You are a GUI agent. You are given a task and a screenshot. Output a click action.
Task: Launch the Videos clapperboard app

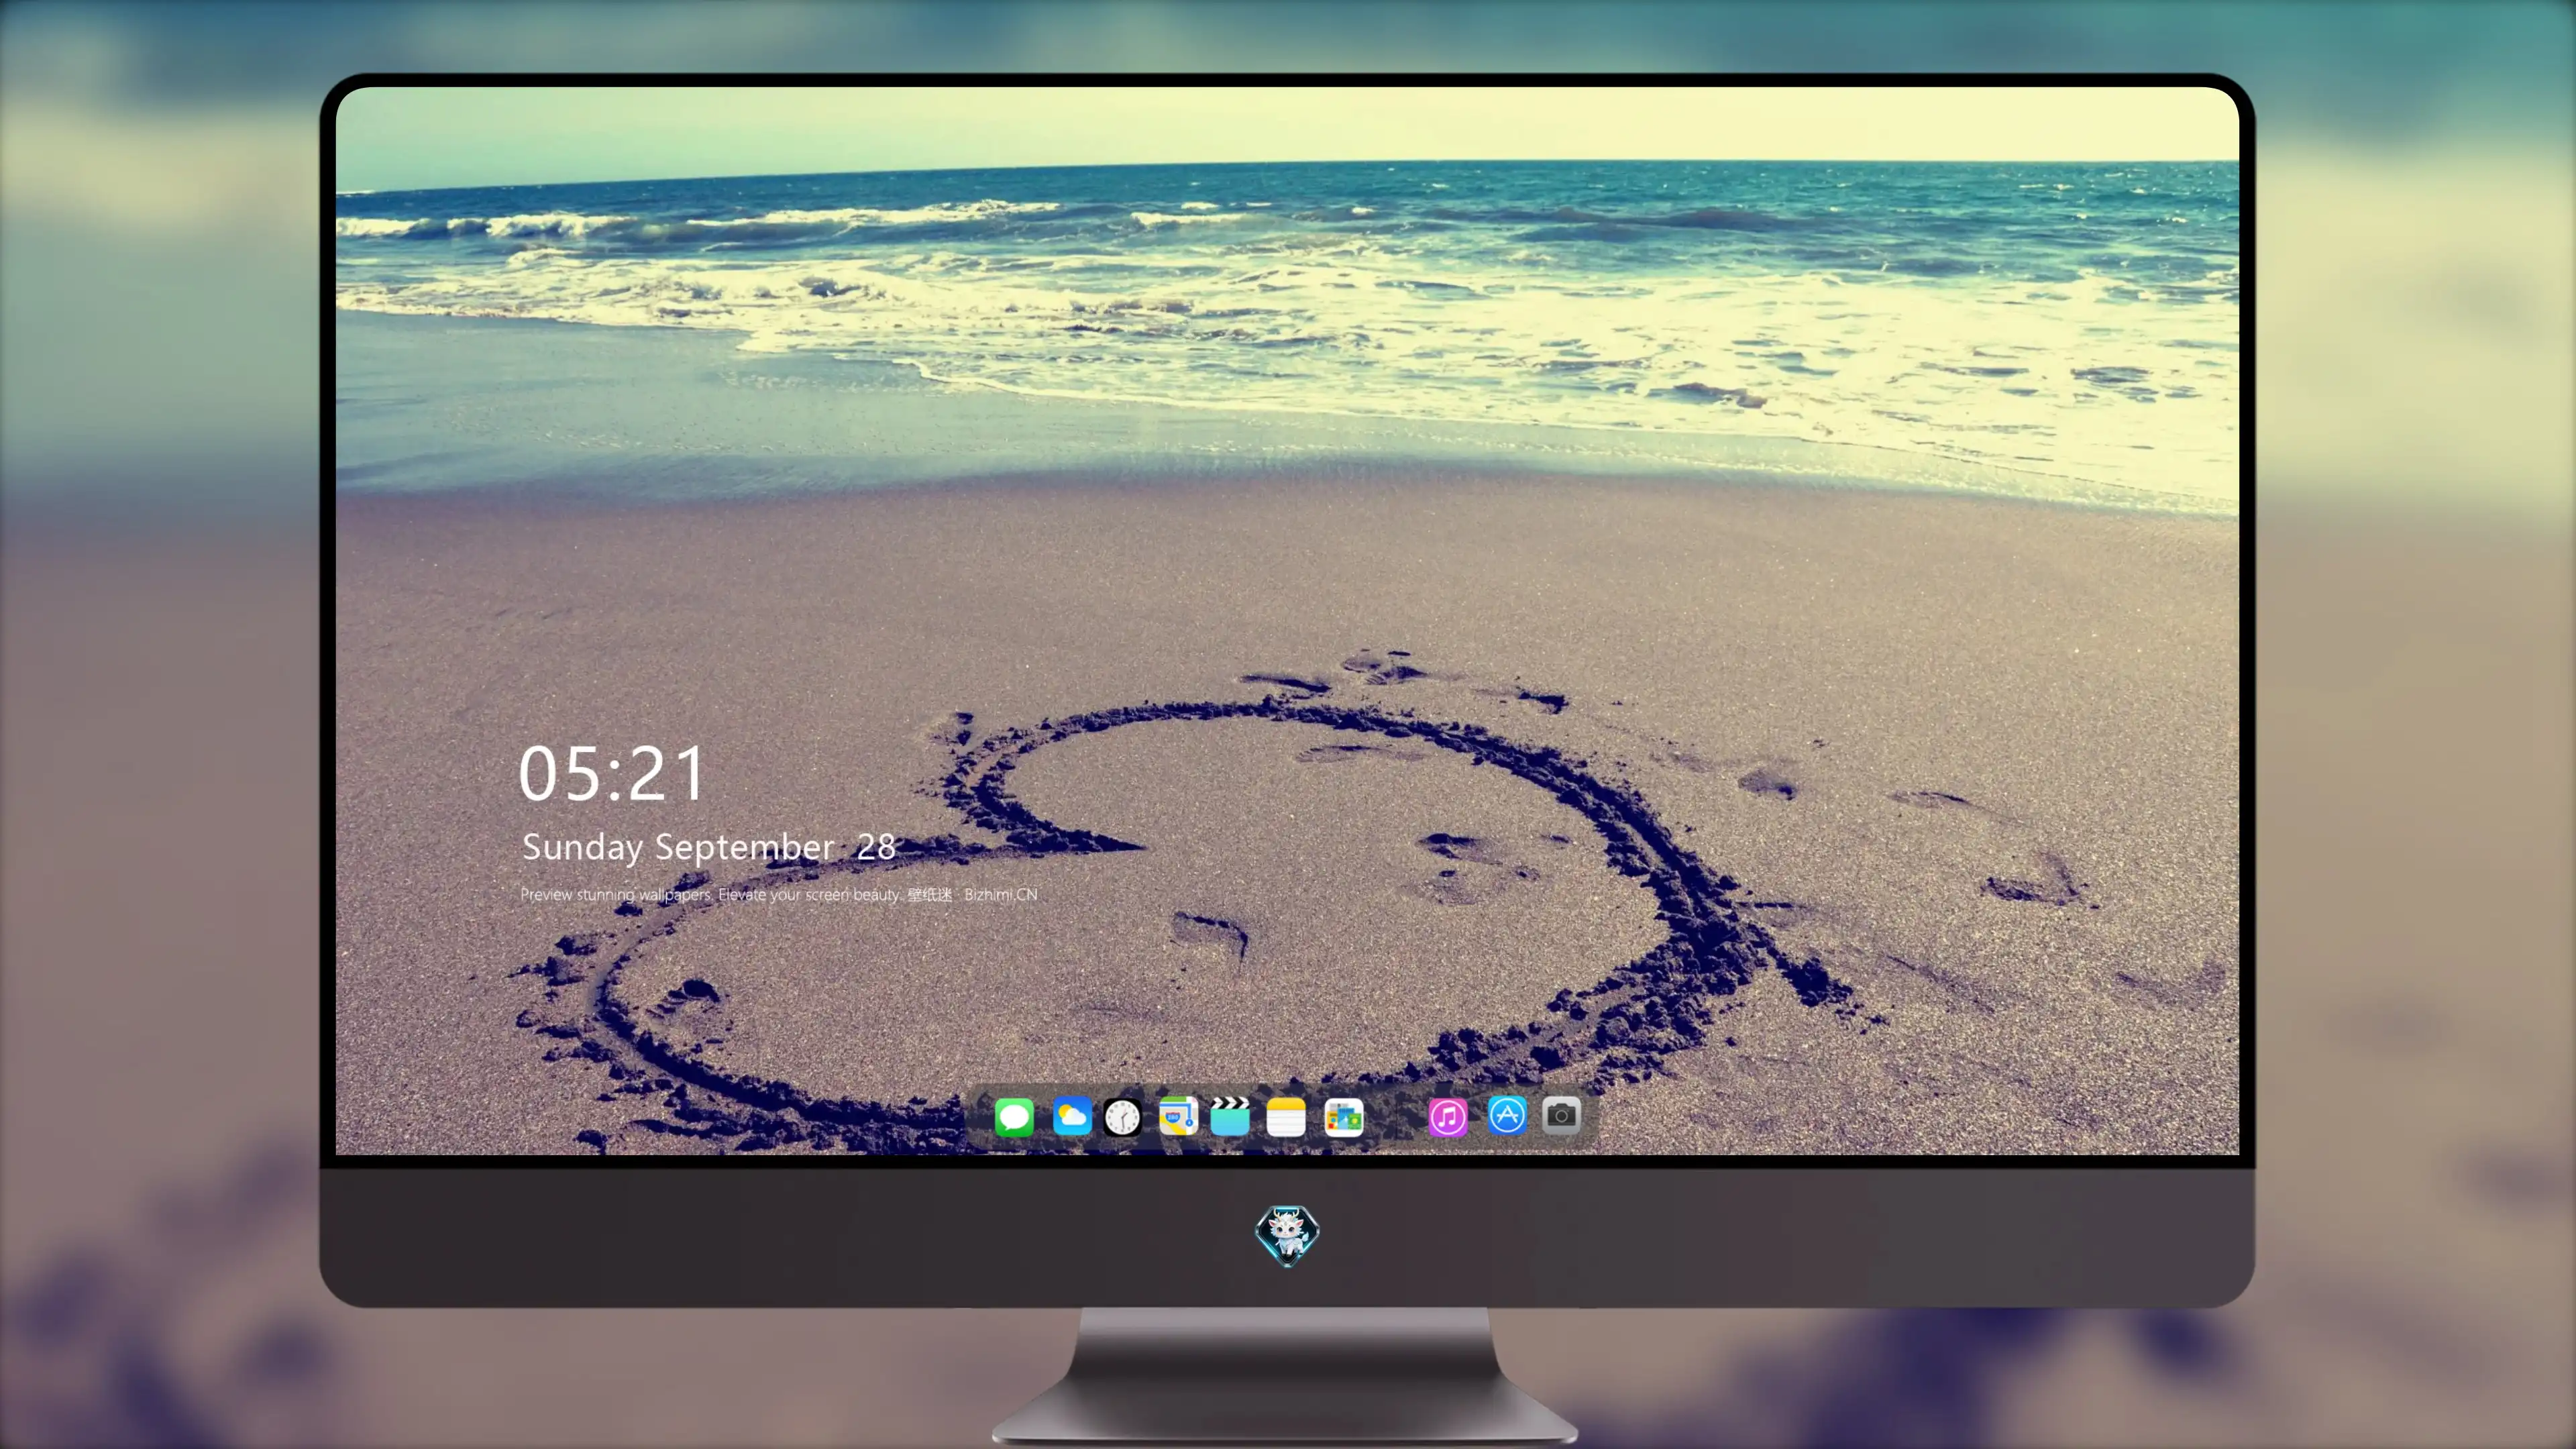click(x=1230, y=1116)
